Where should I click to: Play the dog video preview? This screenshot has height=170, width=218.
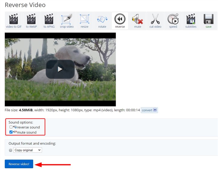click(60, 69)
